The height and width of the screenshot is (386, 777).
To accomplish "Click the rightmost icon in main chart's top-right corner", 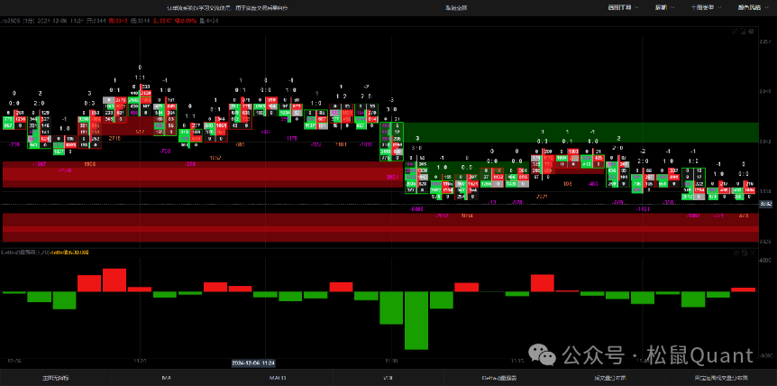I will 753,30.
